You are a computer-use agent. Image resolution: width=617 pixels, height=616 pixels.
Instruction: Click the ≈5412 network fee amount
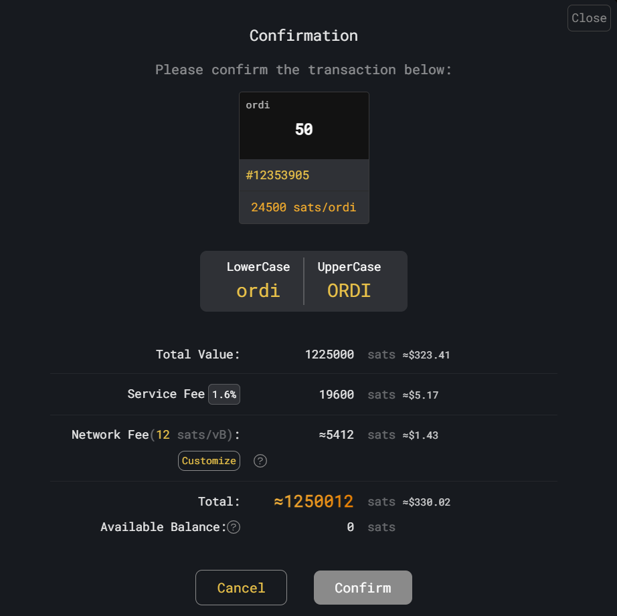click(337, 435)
